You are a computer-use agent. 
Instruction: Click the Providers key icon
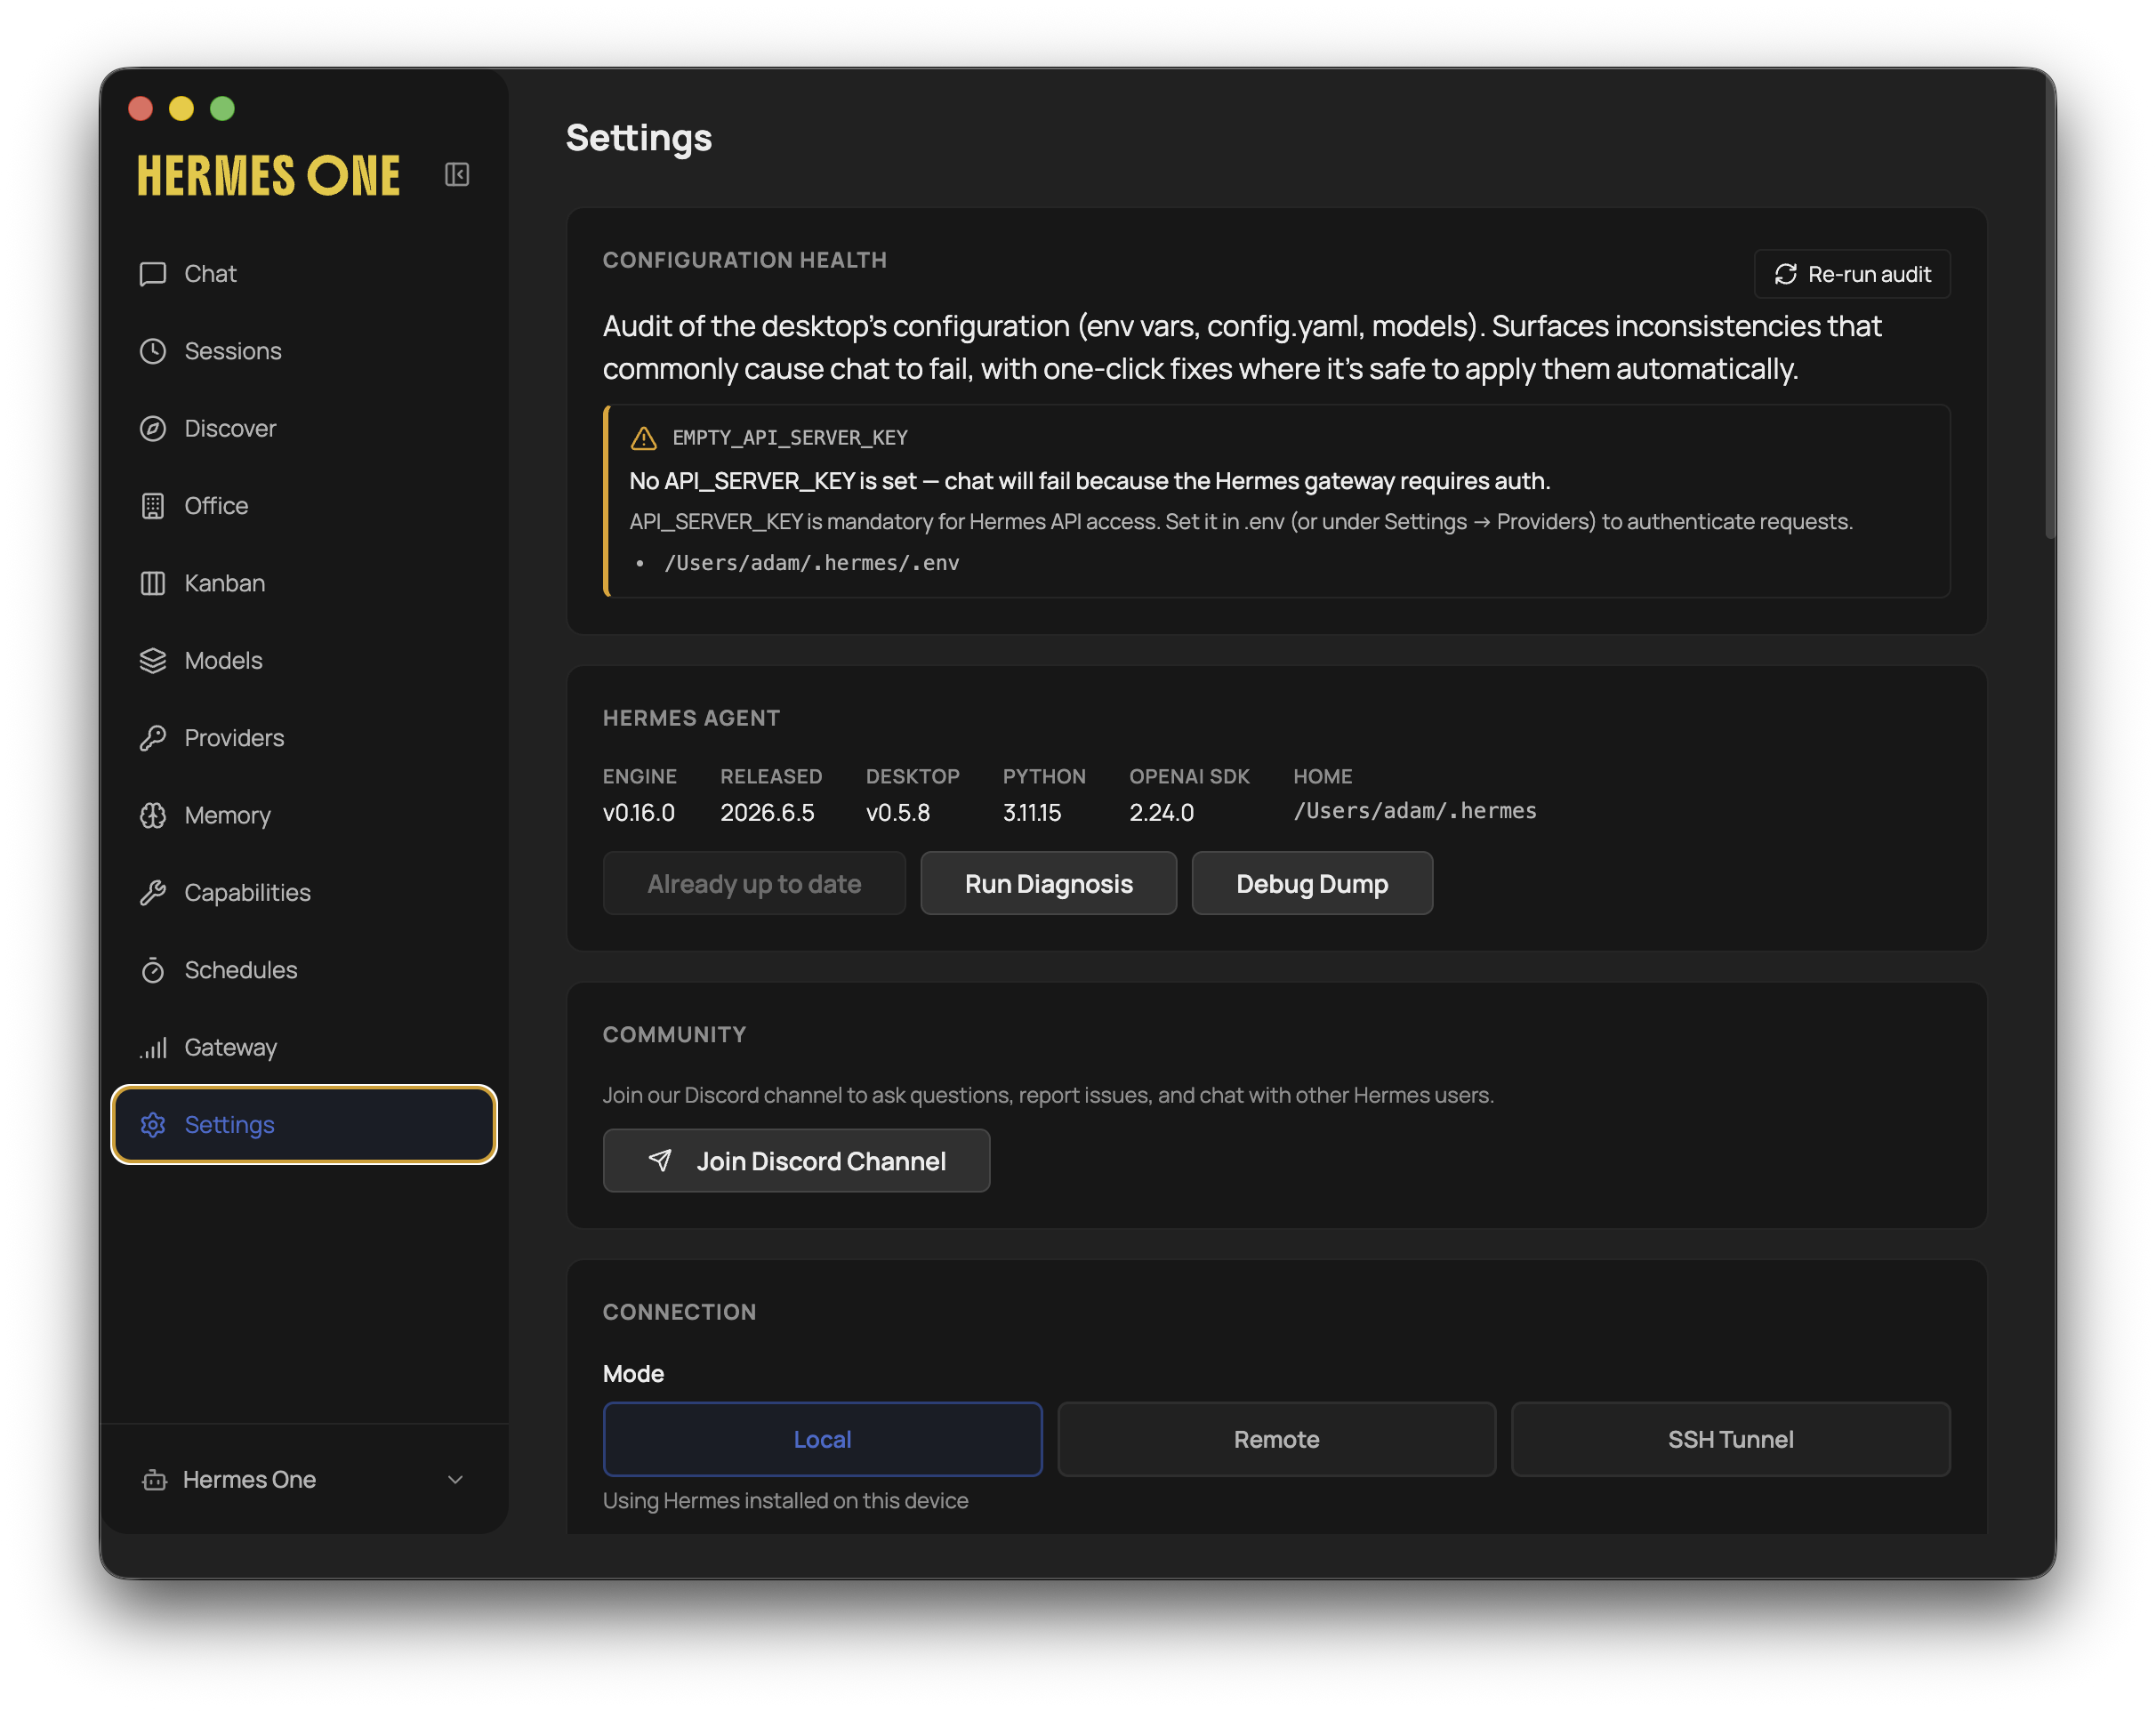[x=153, y=738]
